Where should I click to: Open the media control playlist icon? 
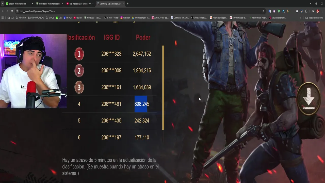point(313,11)
